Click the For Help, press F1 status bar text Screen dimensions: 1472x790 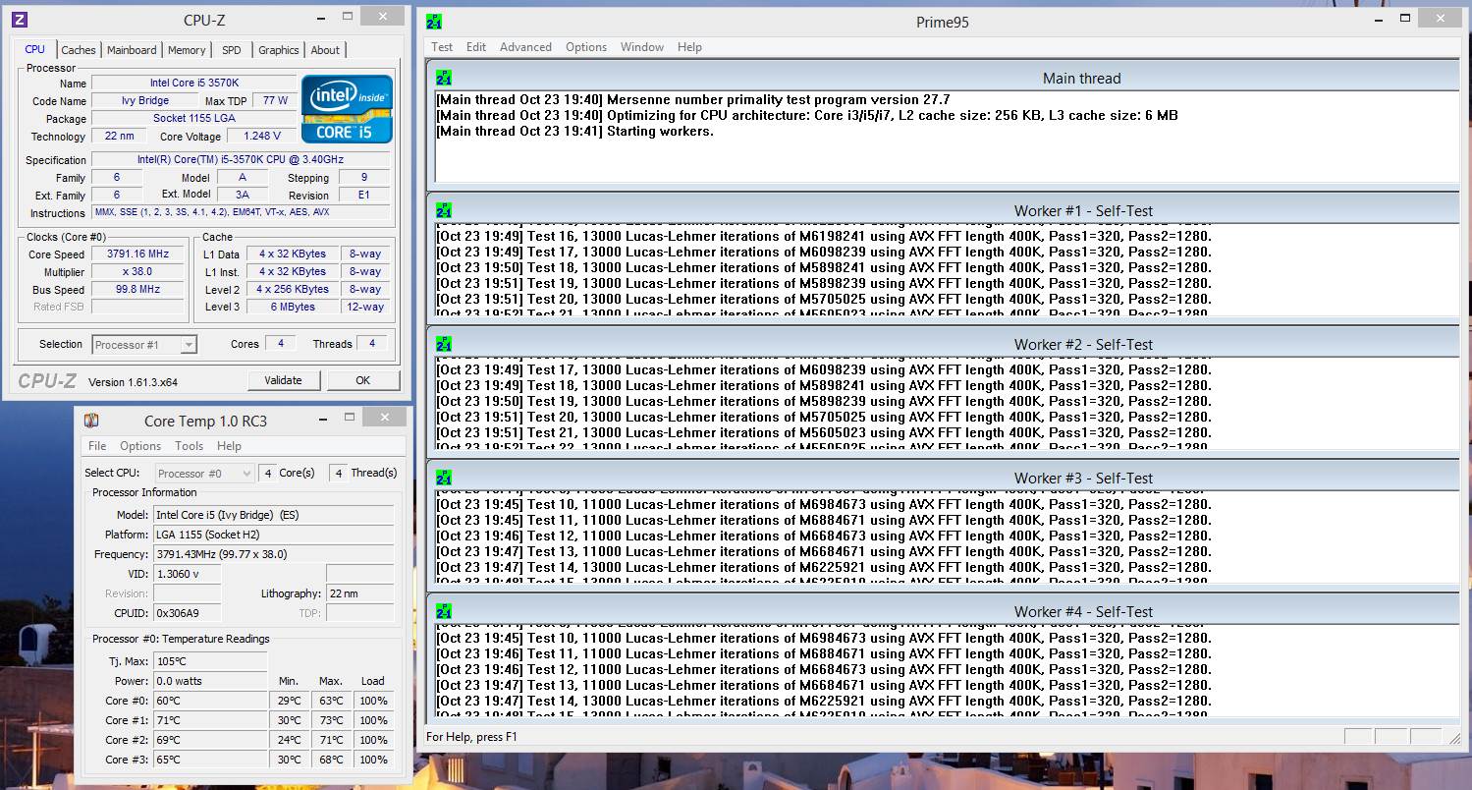(471, 736)
